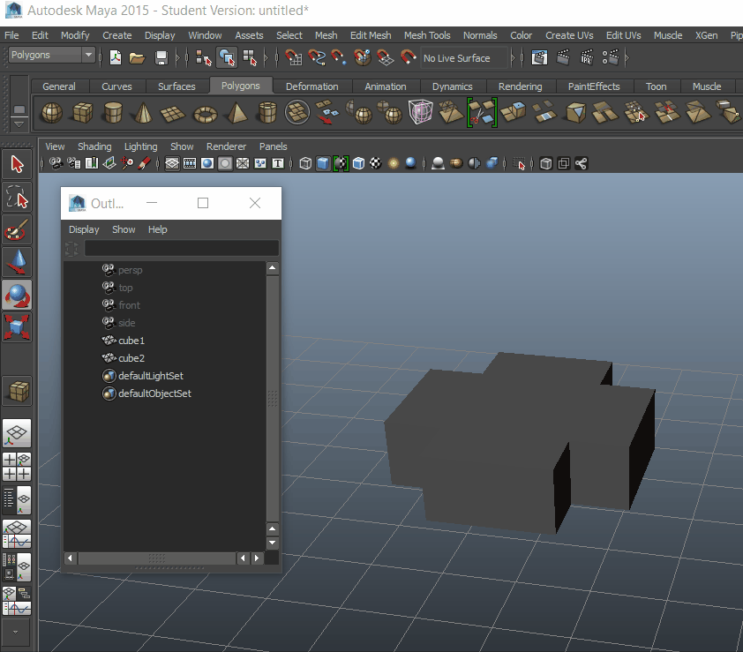
Task: Click IPR render icon
Action: (x=587, y=58)
